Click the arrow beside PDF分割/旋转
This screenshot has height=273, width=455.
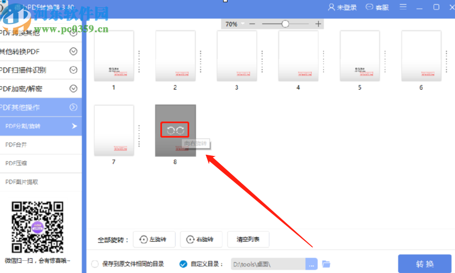(74, 126)
